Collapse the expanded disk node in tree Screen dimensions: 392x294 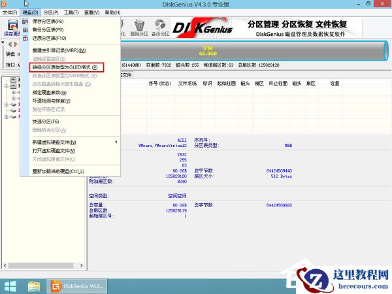click(x=7, y=86)
